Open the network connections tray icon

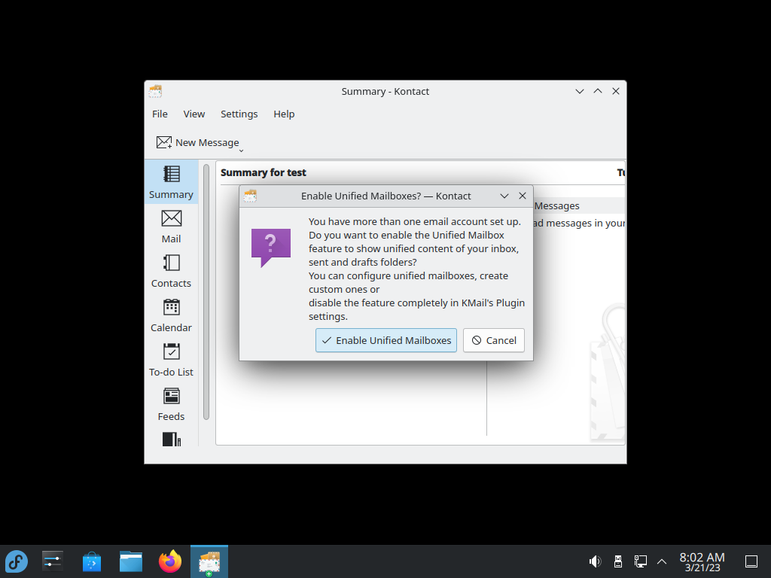tap(640, 561)
